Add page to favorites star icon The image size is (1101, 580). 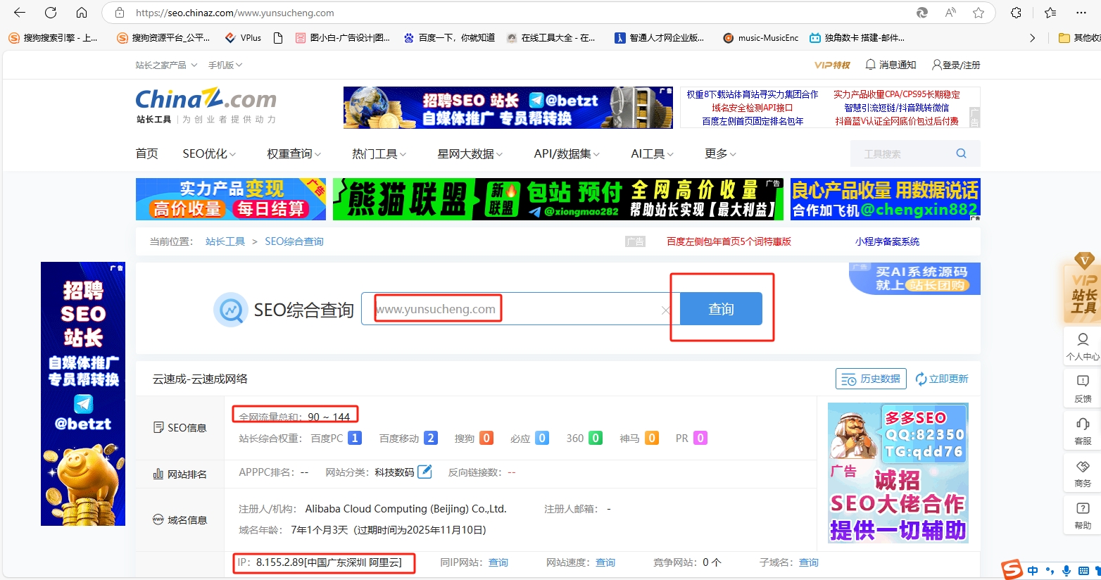click(x=978, y=13)
